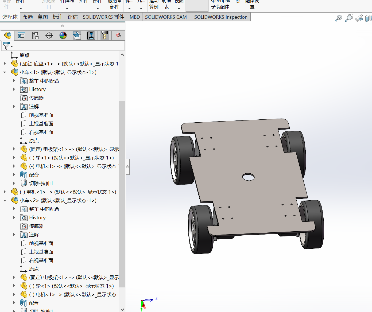Switch to 布局 ribbon tab
Viewport: 372px width, 312px height.
click(28, 17)
